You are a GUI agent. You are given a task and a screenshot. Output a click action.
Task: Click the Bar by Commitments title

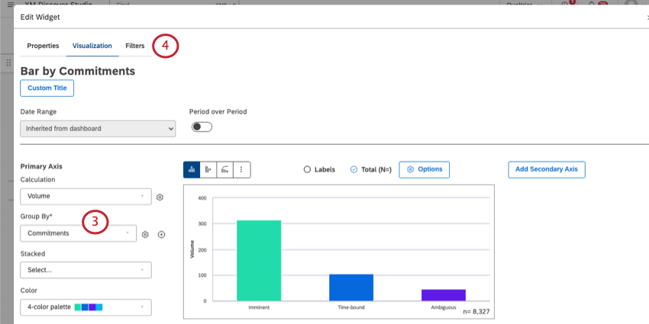(x=78, y=71)
